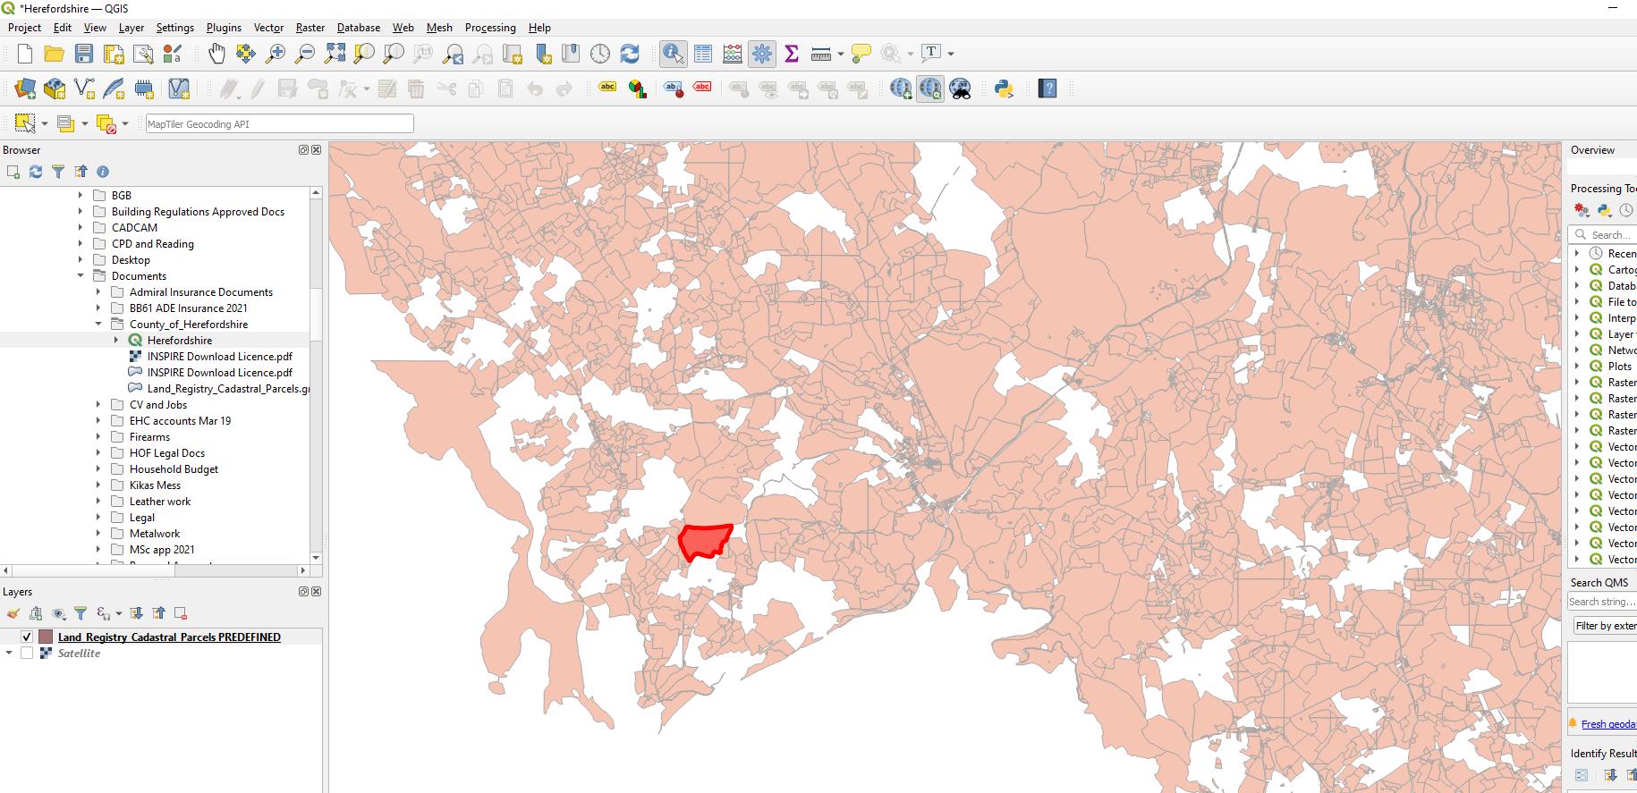The height and width of the screenshot is (793, 1637).
Task: Click the Pan Map to Selection icon
Action: coord(246,54)
